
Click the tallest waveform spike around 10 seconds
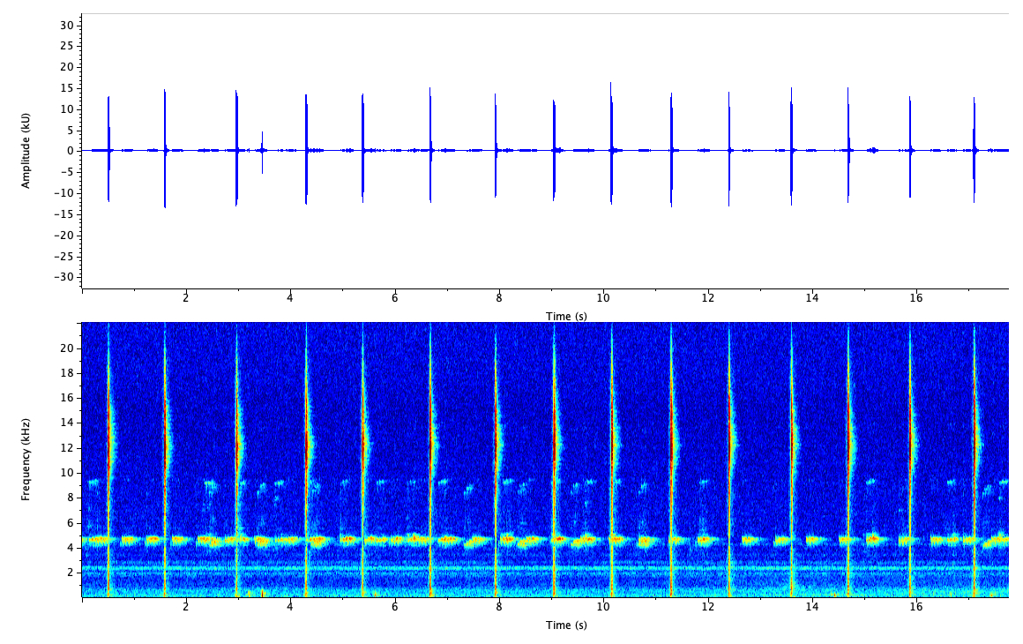click(611, 150)
